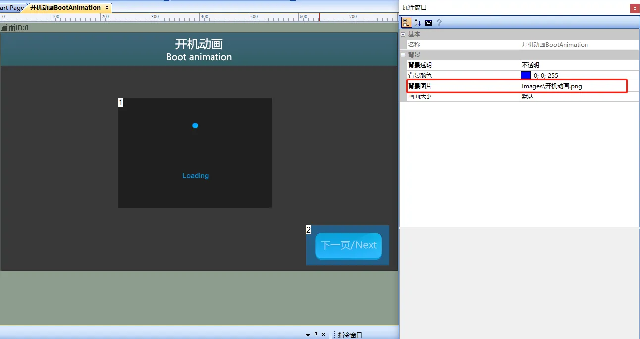
Task: Switch property grid to categorized view
Action: [x=406, y=23]
